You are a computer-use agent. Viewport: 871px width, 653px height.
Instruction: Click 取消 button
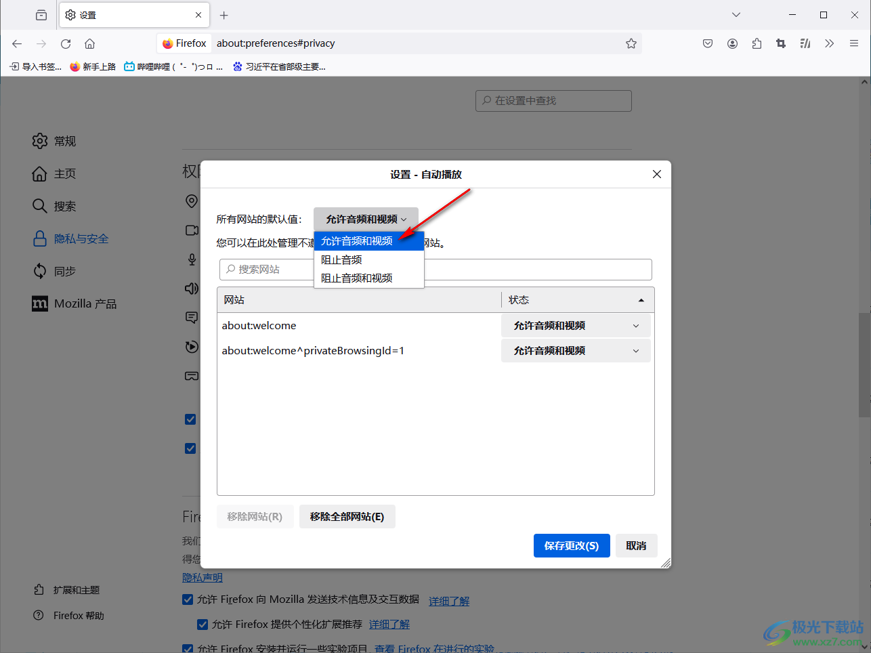click(x=636, y=545)
